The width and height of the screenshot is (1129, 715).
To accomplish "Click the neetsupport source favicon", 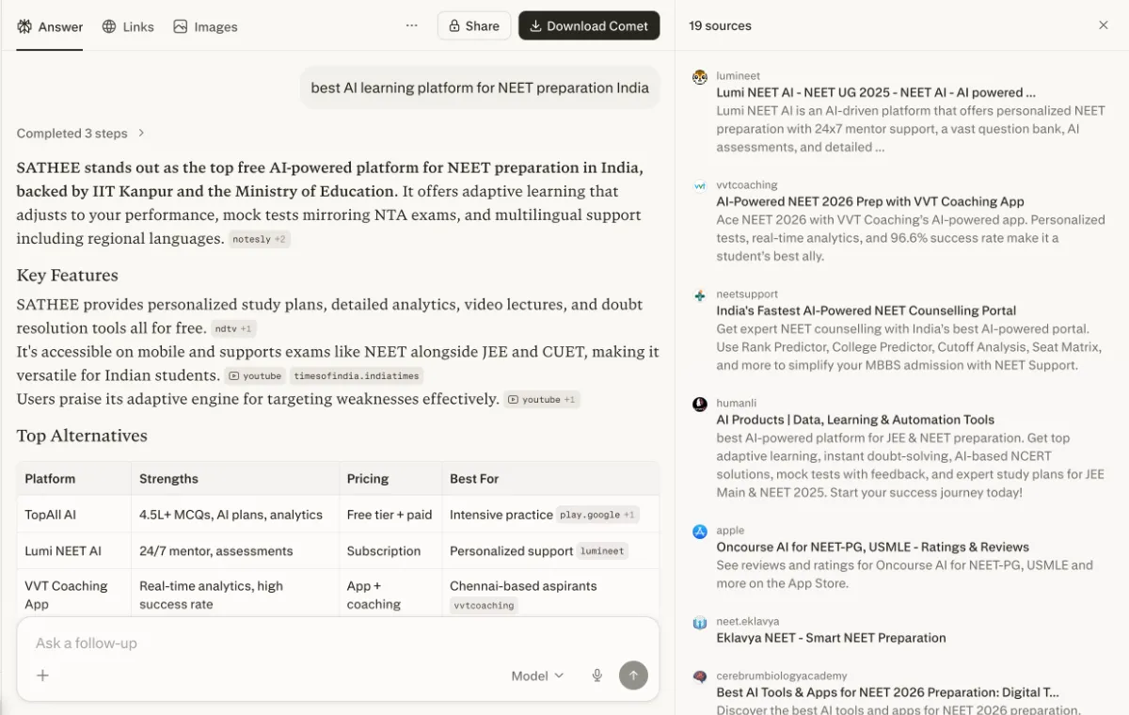I will (699, 294).
